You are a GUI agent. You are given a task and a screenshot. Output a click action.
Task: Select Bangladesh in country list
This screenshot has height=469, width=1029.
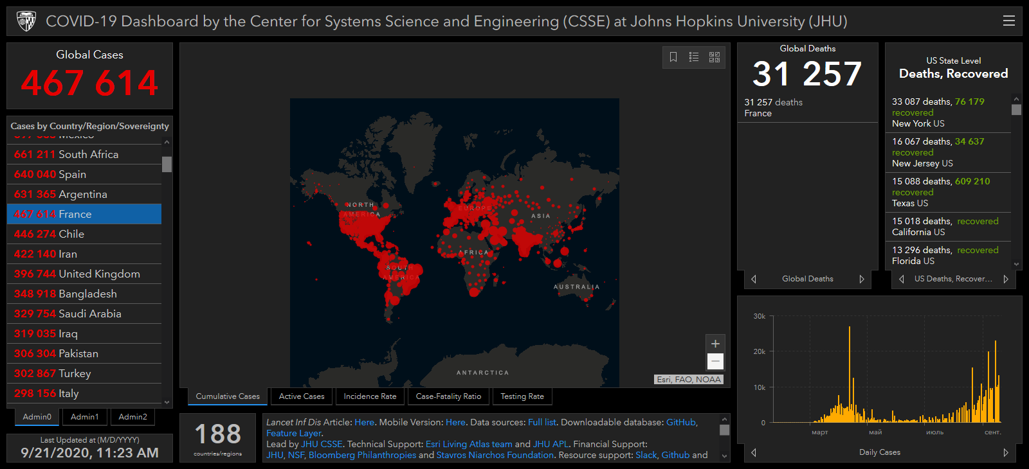tap(84, 294)
